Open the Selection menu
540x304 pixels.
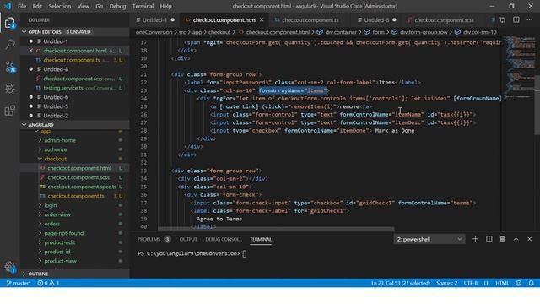(x=60, y=6)
